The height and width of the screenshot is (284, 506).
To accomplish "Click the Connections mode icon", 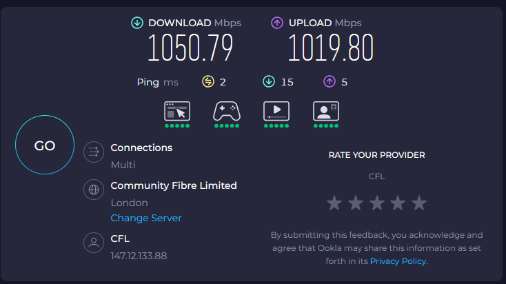I will [93, 152].
